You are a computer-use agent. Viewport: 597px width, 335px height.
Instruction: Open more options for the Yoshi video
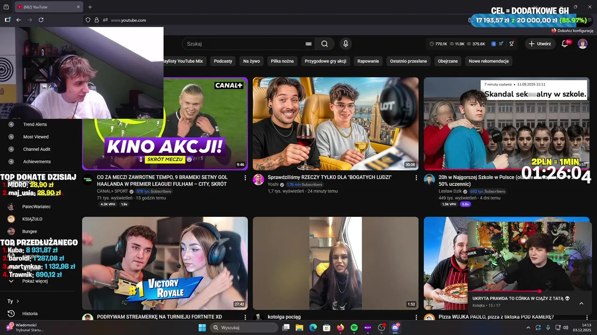(x=416, y=178)
